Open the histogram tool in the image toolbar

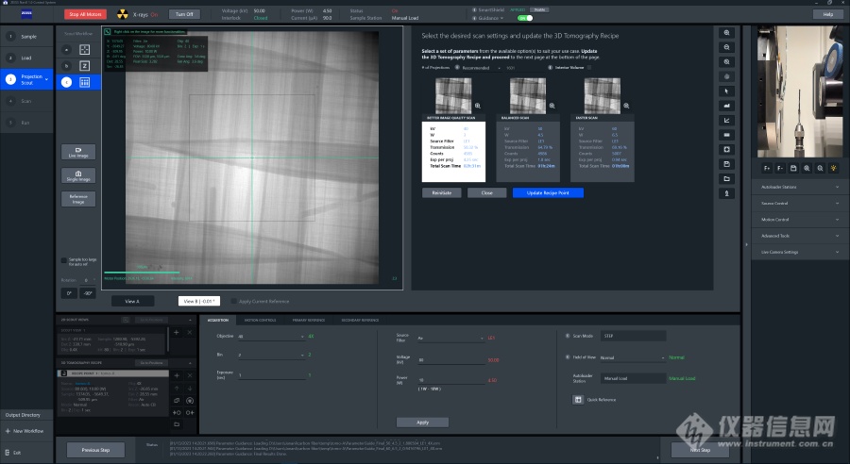point(726,106)
